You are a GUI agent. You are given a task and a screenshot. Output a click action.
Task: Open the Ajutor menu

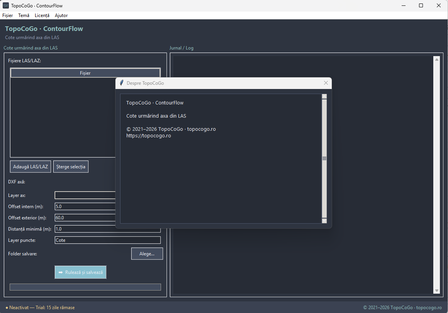[x=61, y=15]
